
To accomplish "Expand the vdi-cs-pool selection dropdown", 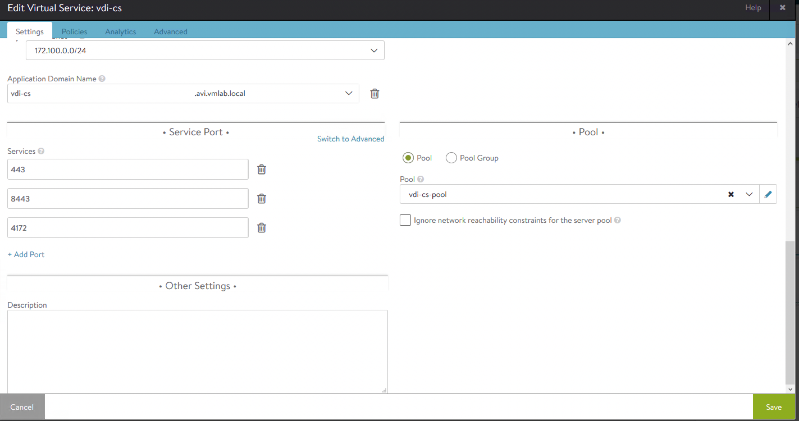I will (749, 195).
